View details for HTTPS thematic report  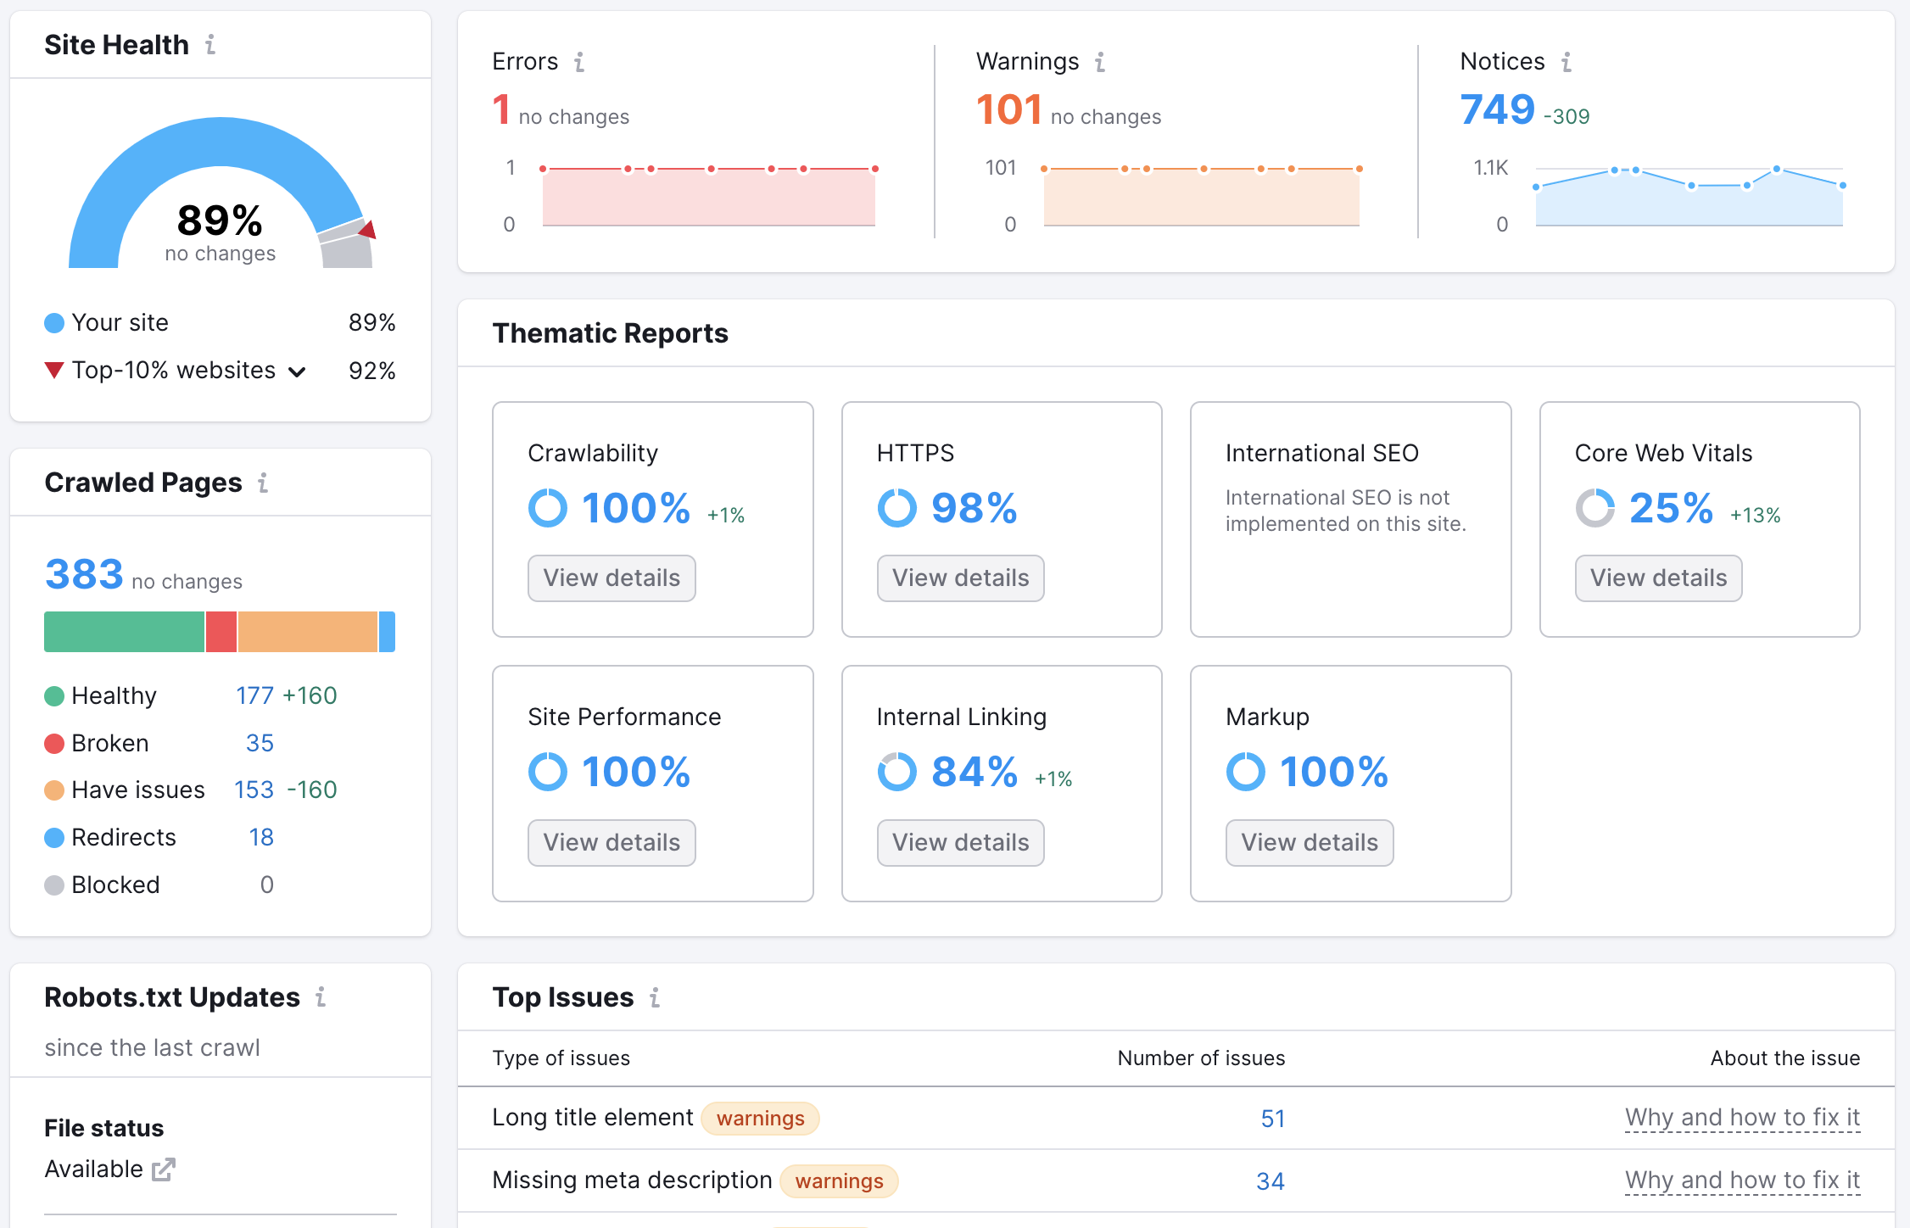coord(961,577)
